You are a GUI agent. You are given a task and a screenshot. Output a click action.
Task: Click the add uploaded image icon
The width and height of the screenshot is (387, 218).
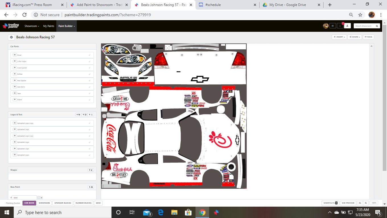[84, 114]
